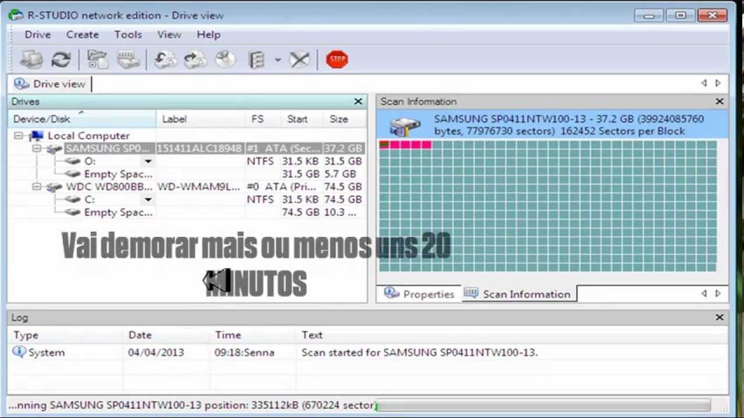Sort by the Device/Disk column header
Image resolution: width=744 pixels, height=418 pixels.
[83, 119]
